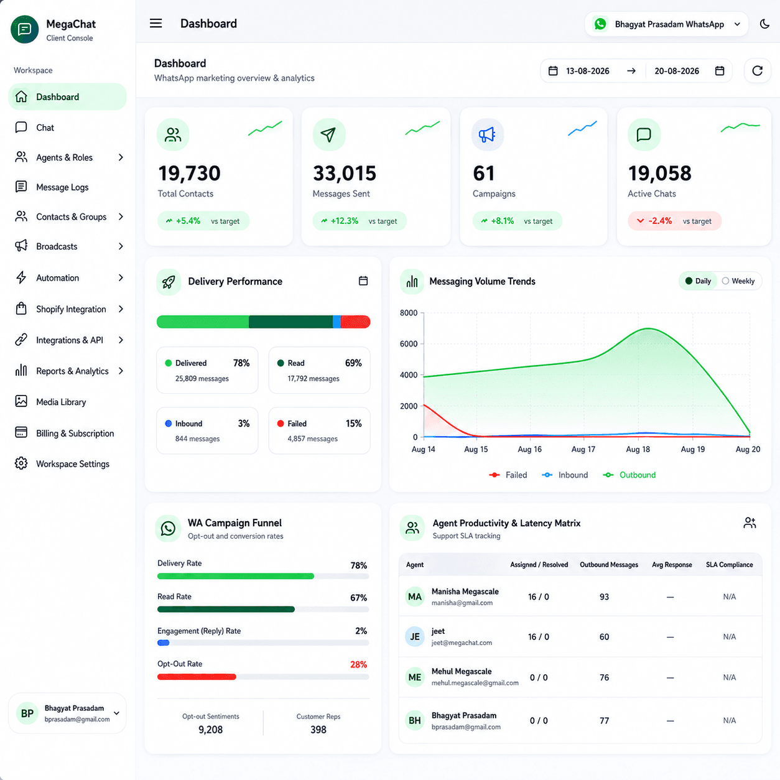Switch to dark mode moon icon

764,24
